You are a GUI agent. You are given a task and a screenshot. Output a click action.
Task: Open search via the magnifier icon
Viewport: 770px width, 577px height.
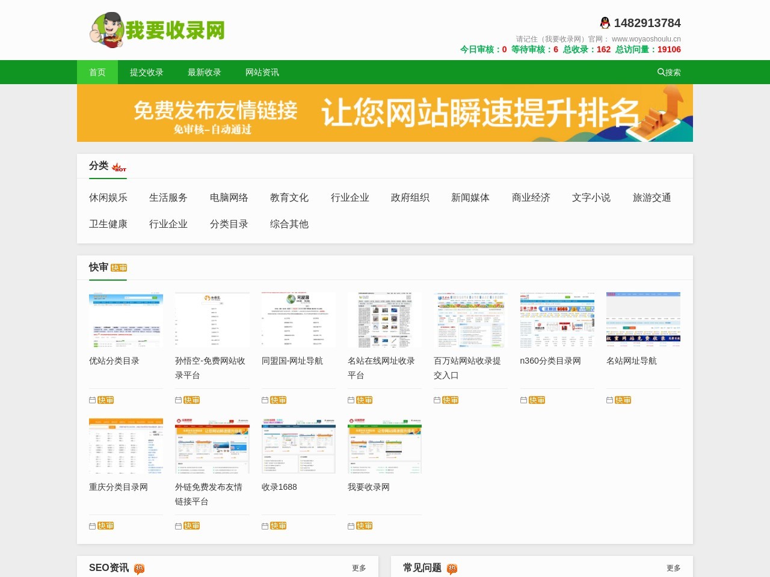661,72
